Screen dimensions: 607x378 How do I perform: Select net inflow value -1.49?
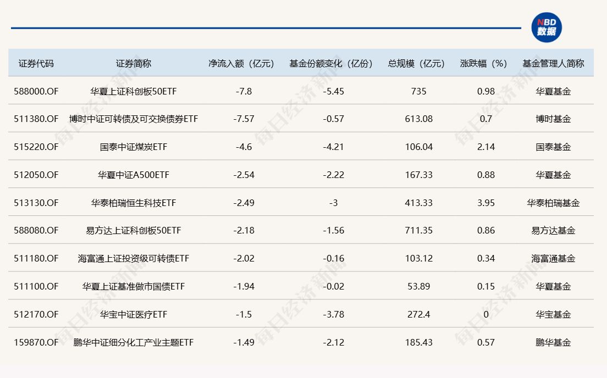tap(244, 342)
